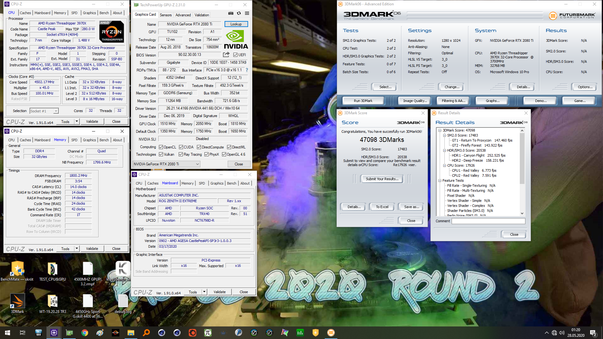603x339 pixels.
Task: Open File Explorer from taskbar
Action: pyautogui.click(x=131, y=333)
